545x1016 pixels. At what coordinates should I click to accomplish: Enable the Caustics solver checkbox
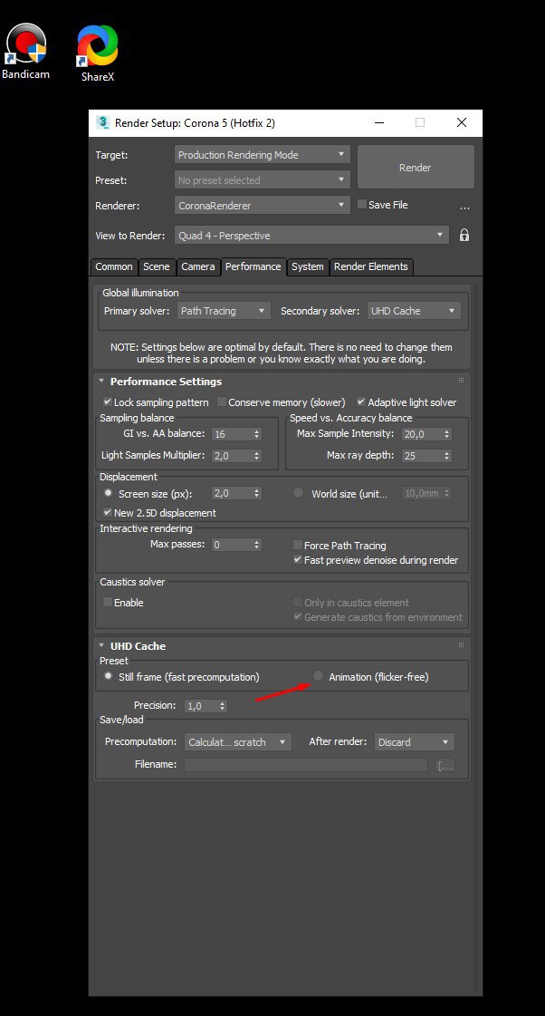point(108,602)
